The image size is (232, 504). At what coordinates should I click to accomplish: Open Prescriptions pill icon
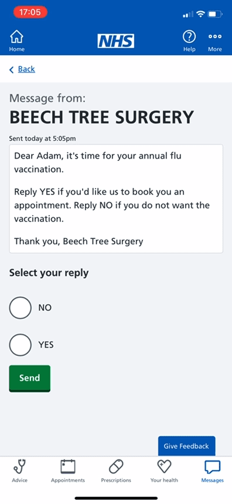click(x=116, y=466)
